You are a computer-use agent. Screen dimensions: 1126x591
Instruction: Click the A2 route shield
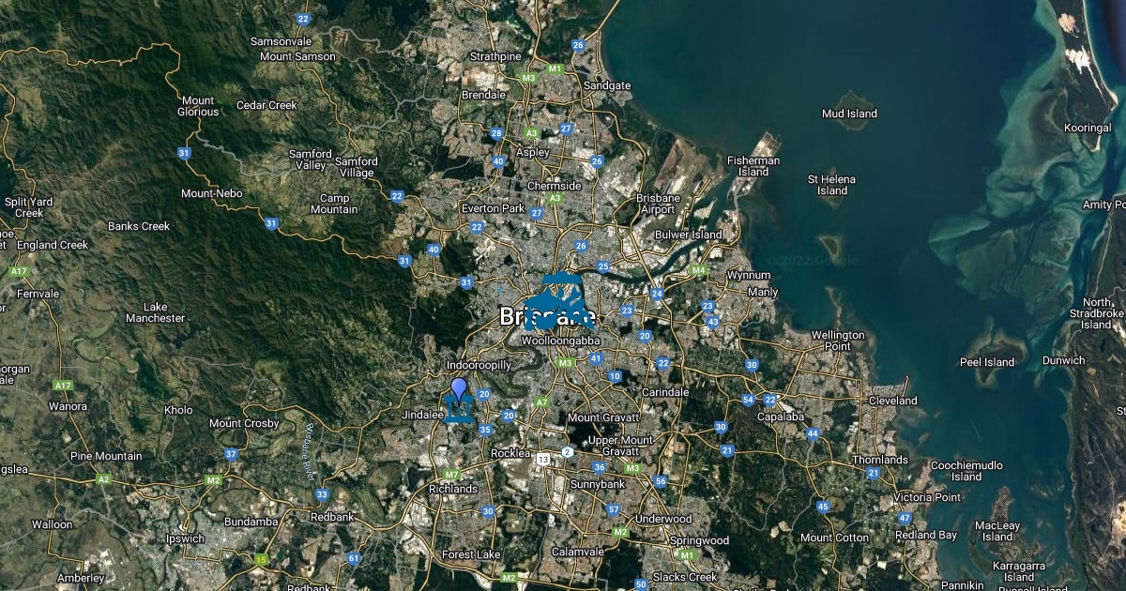tap(103, 479)
